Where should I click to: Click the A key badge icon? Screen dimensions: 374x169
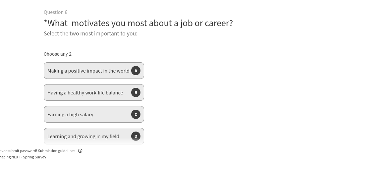(136, 71)
